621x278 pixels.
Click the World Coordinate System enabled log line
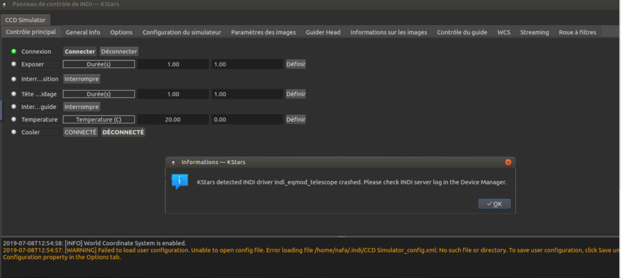pyautogui.click(x=94, y=243)
